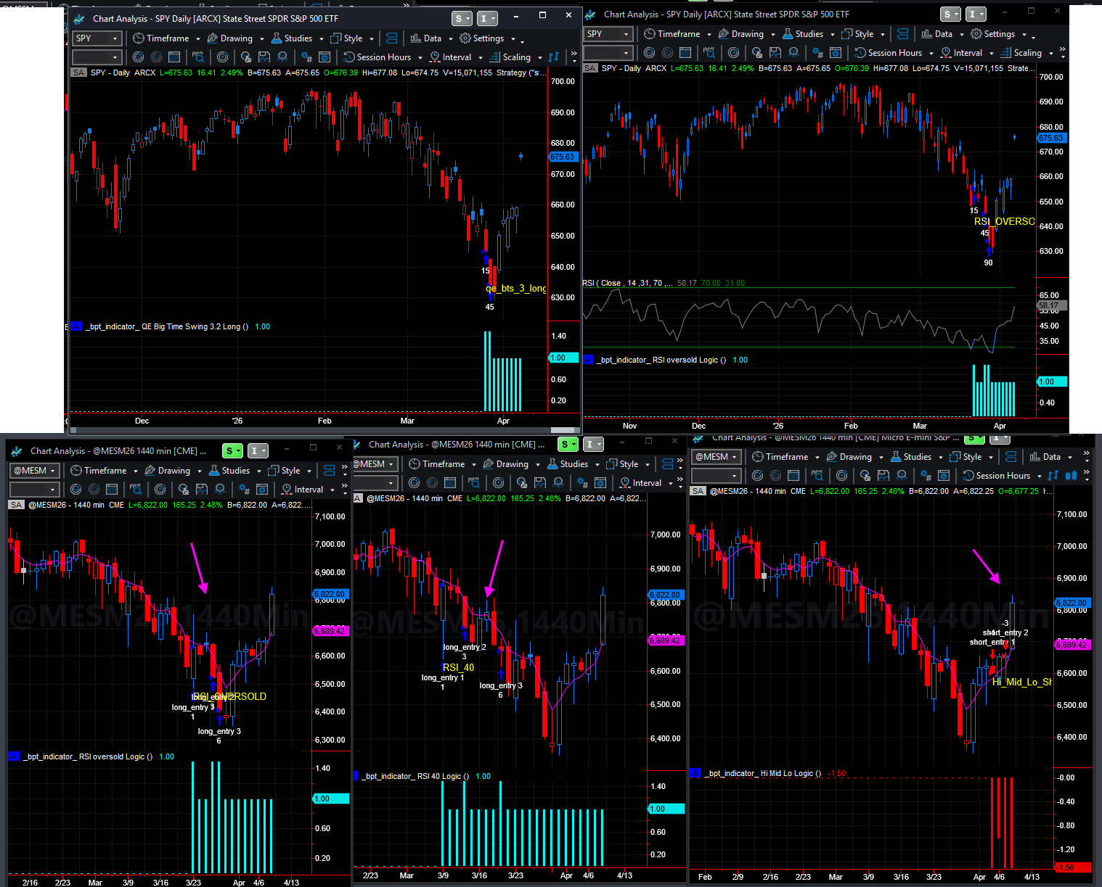Toggle the gray I button in the MESM RSI 40 window
The height and width of the screenshot is (887, 1102).
[x=593, y=445]
